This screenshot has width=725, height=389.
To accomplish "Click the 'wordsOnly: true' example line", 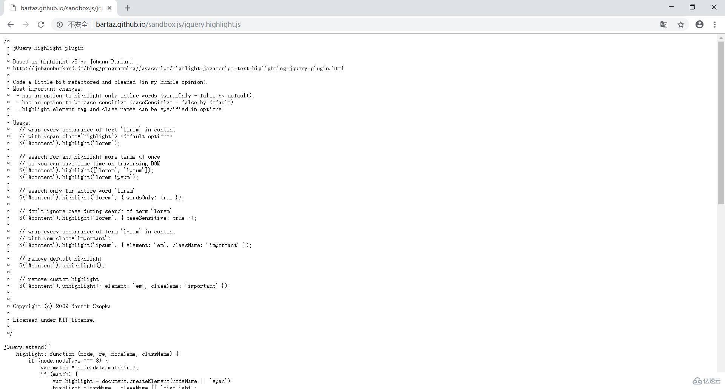I will point(102,198).
